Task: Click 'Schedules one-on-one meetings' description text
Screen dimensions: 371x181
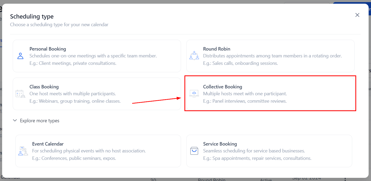Action: [x=93, y=56]
